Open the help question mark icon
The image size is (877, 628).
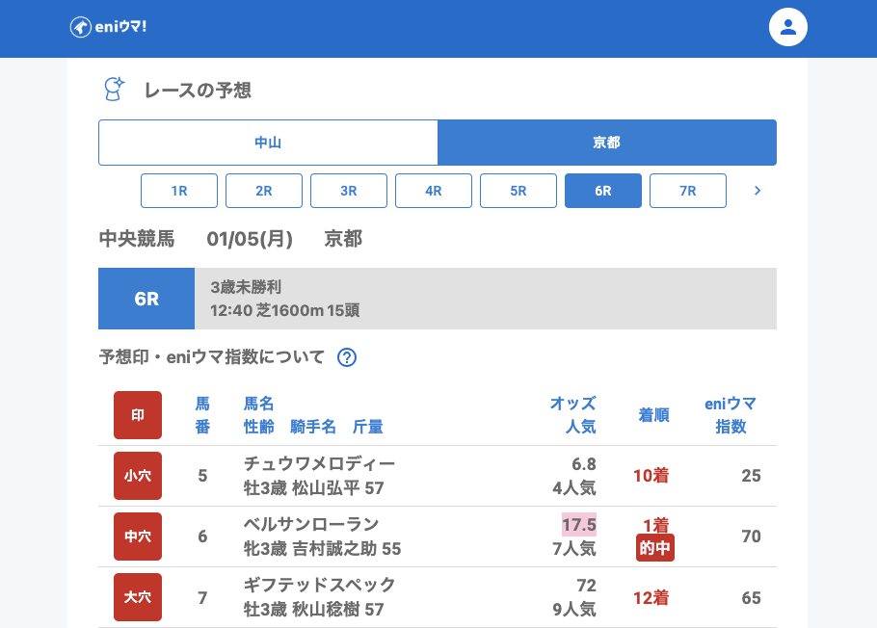[347, 357]
